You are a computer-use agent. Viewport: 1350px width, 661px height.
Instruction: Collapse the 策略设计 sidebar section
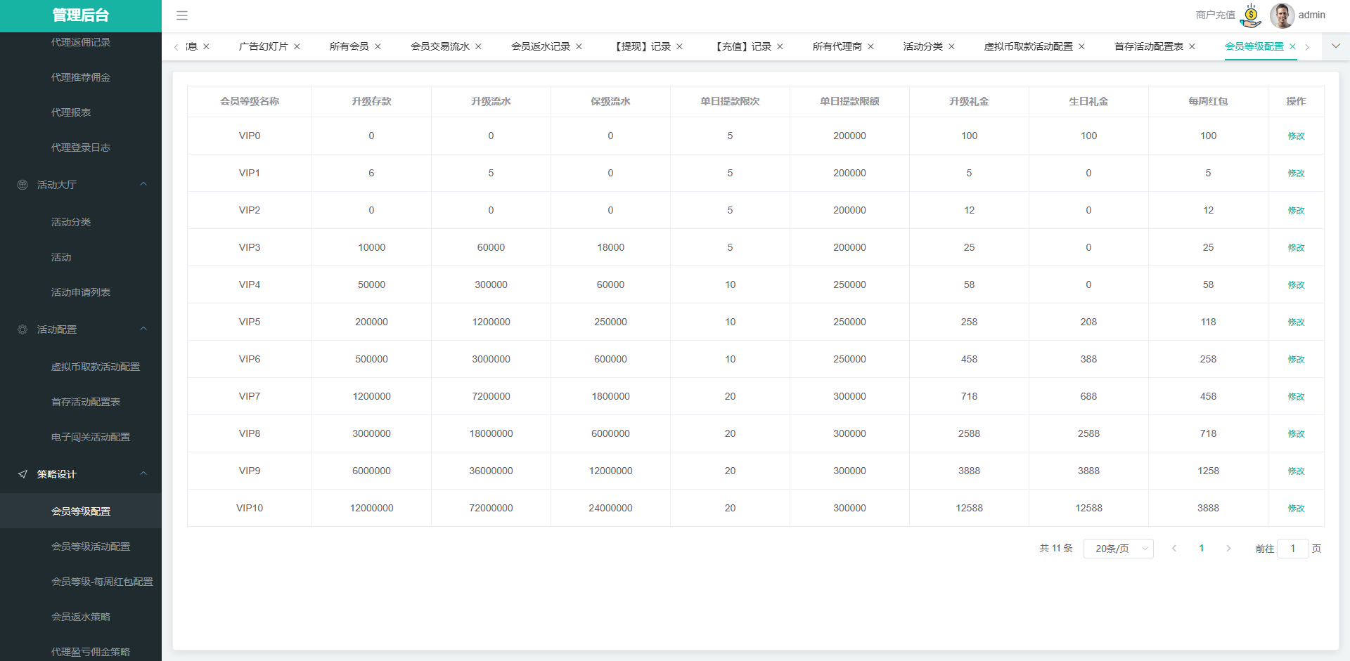pyautogui.click(x=143, y=474)
